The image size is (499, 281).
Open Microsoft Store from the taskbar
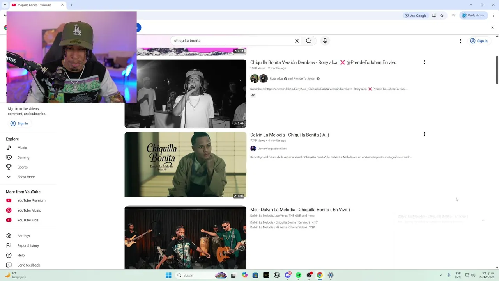[255, 275]
